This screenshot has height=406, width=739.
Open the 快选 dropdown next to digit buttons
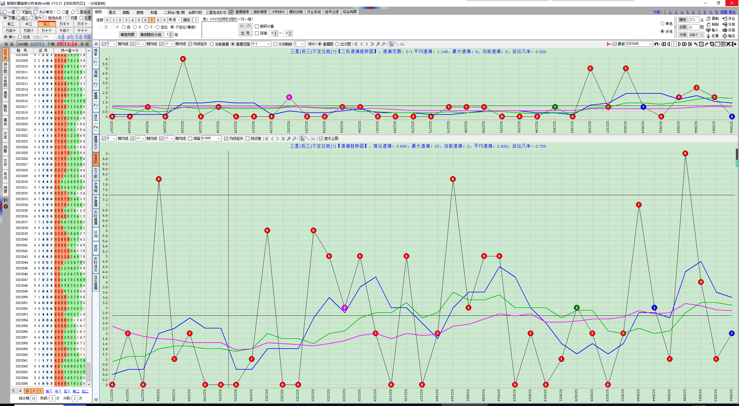[175, 20]
